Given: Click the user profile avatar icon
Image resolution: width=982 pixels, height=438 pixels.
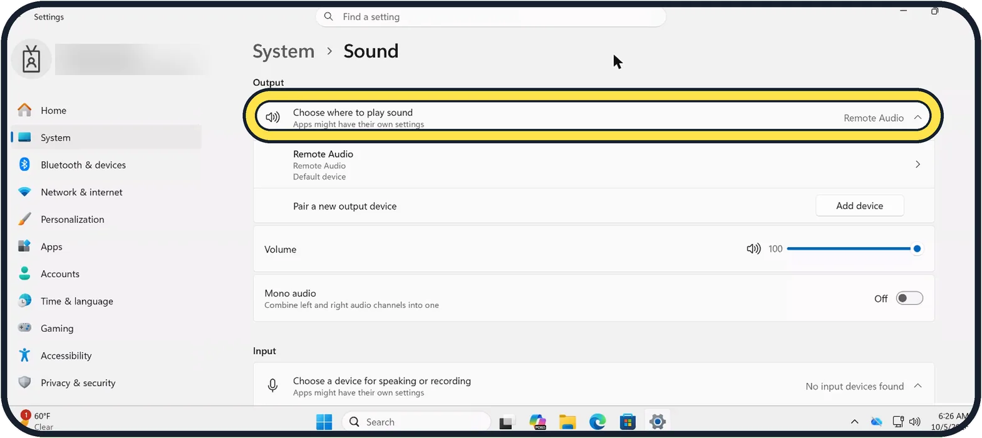Looking at the screenshot, I should click(31, 59).
